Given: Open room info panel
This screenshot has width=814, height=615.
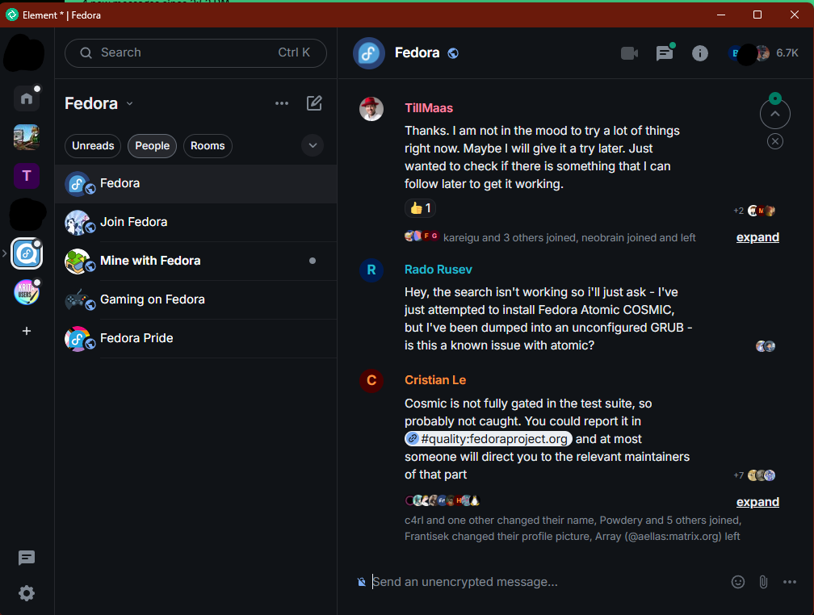Looking at the screenshot, I should point(700,53).
